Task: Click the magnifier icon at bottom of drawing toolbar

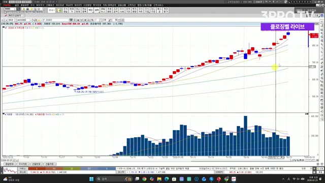Action: [321, 119]
